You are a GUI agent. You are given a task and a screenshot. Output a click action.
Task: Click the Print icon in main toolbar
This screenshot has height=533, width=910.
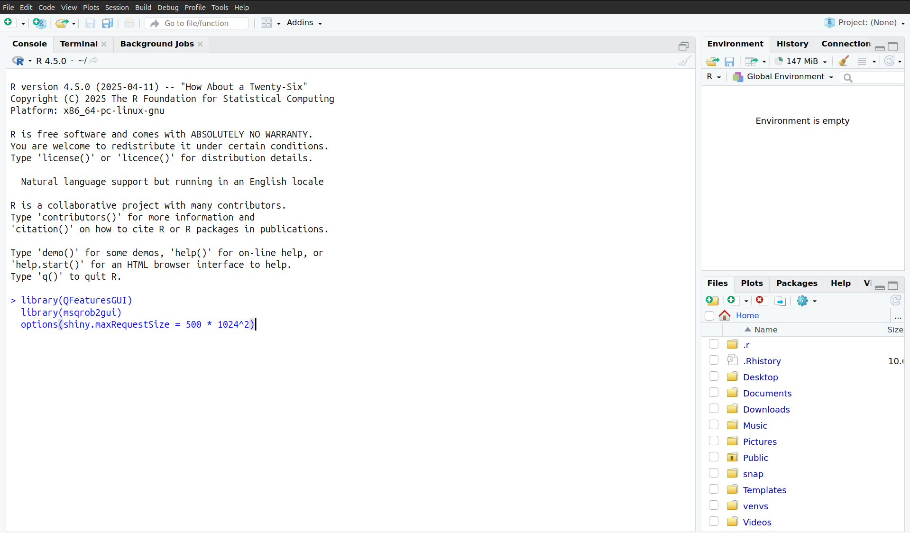[x=129, y=23]
